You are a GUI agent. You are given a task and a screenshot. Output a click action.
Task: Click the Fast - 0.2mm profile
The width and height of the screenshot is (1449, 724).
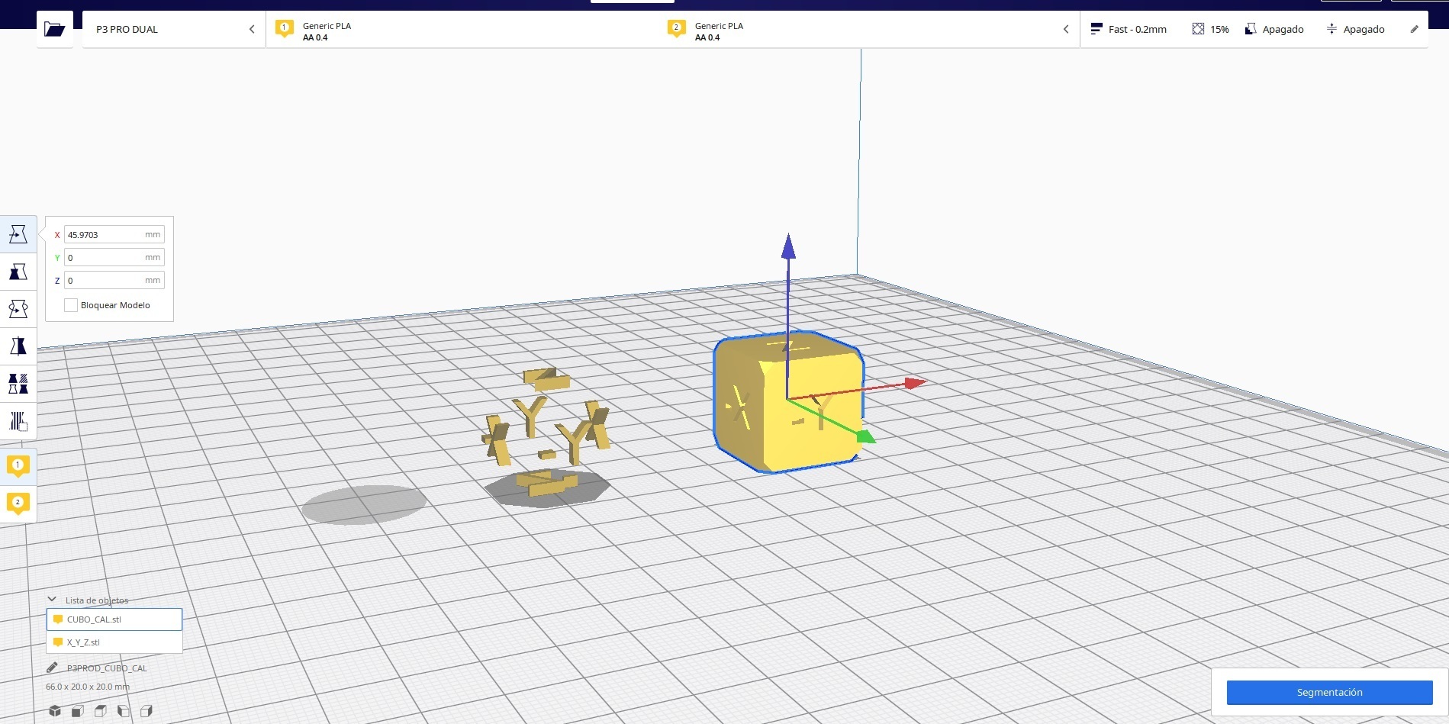1129,29
